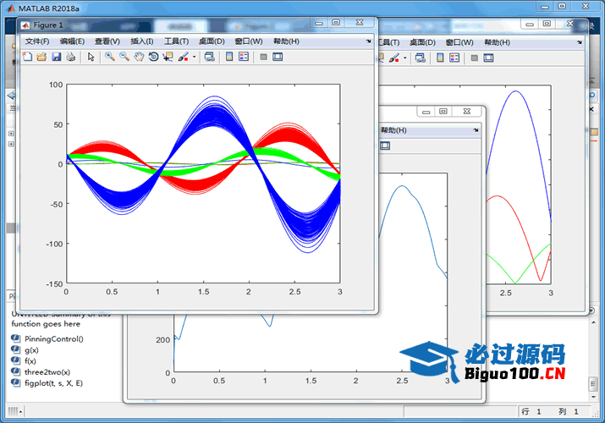Click New Figure icon in Figure 1 toolbar

pyautogui.click(x=27, y=57)
